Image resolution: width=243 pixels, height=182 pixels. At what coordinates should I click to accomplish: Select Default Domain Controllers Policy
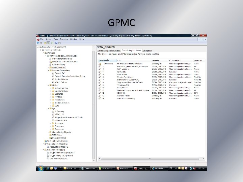pos(70,76)
